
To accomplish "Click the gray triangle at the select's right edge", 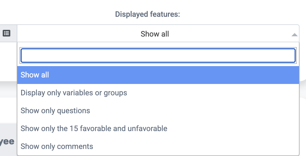I will pyautogui.click(x=294, y=35).
